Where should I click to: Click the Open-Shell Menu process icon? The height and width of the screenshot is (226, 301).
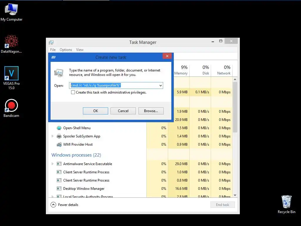(59, 128)
